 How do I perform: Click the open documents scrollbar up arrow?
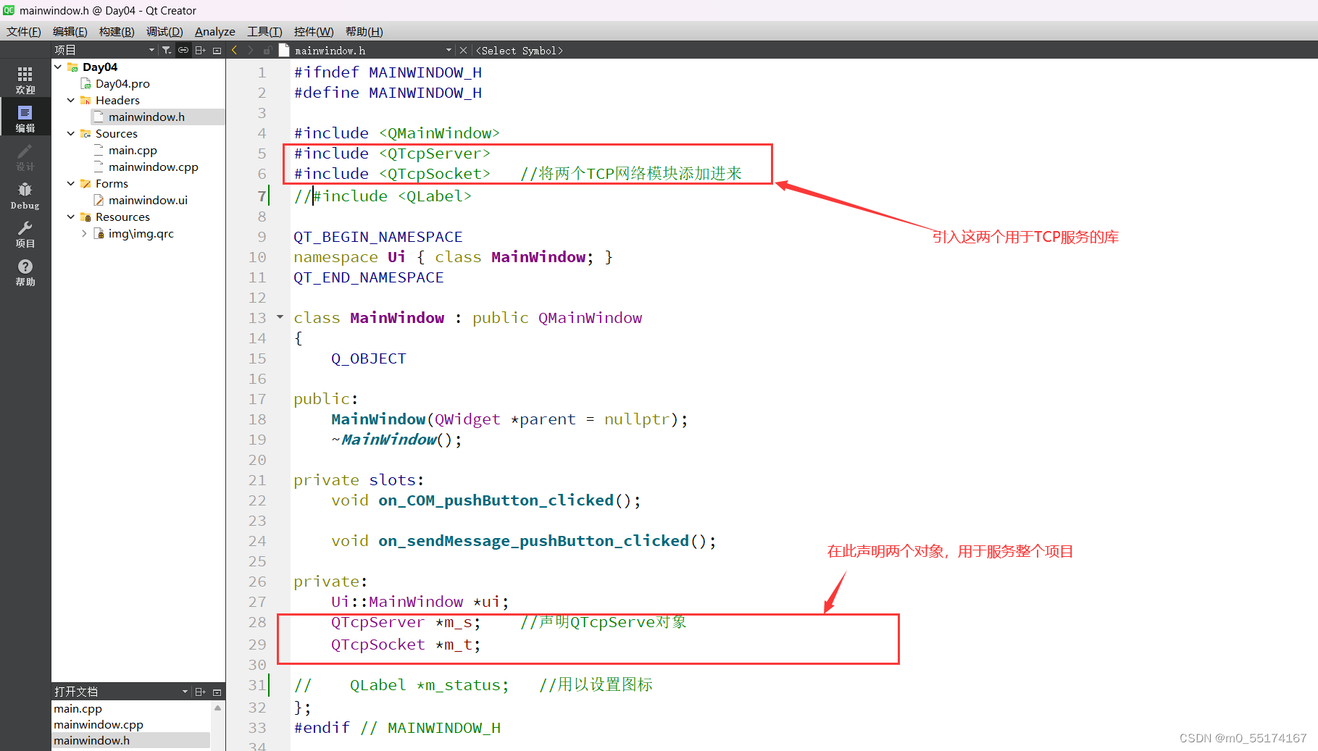tap(217, 708)
